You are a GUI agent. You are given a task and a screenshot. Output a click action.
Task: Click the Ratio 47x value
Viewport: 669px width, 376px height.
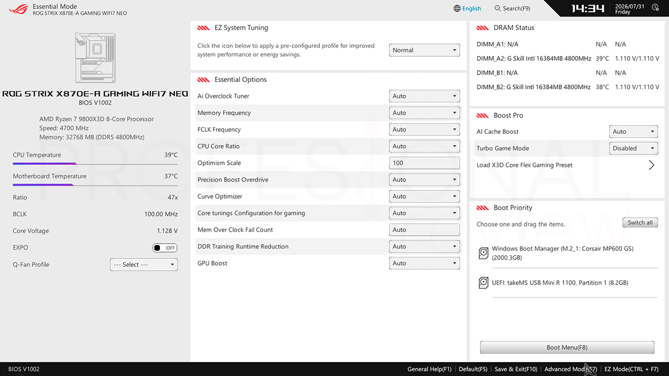pos(173,198)
